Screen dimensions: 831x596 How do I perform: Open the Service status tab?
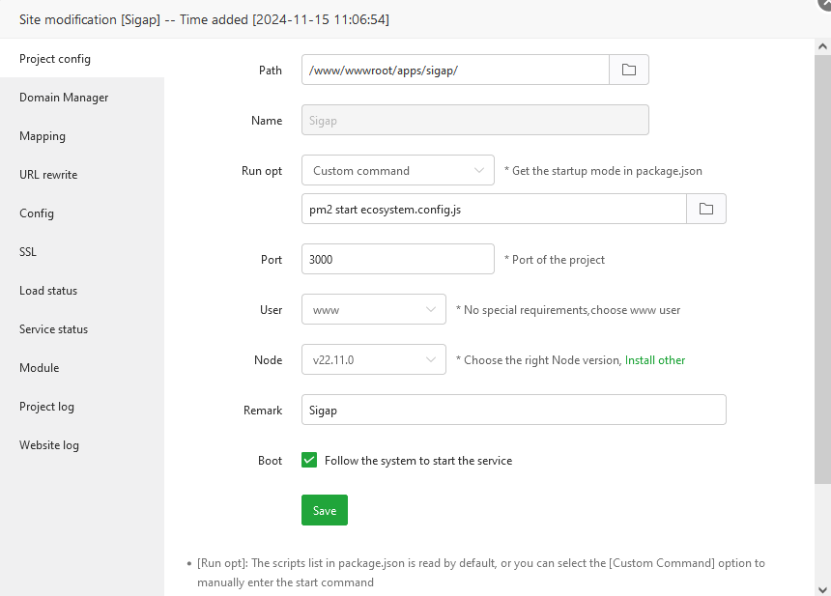pyautogui.click(x=53, y=329)
